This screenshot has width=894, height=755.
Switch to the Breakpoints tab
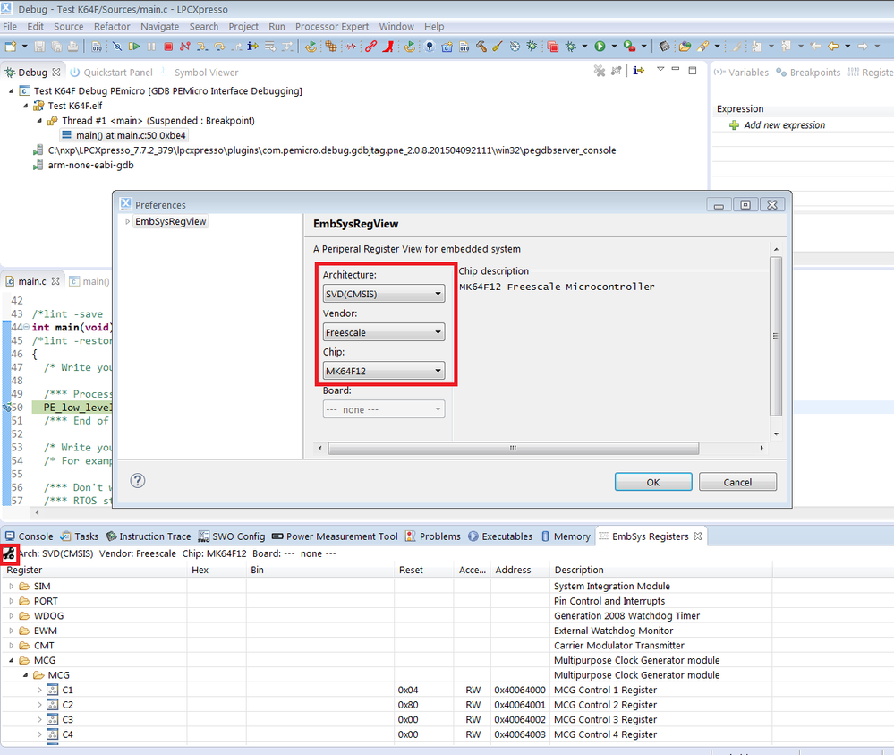[x=808, y=73]
